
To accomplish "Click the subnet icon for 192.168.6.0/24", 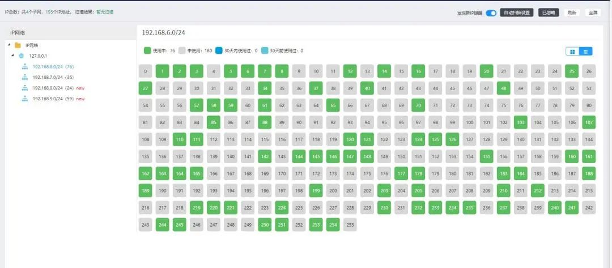I will [x=25, y=67].
